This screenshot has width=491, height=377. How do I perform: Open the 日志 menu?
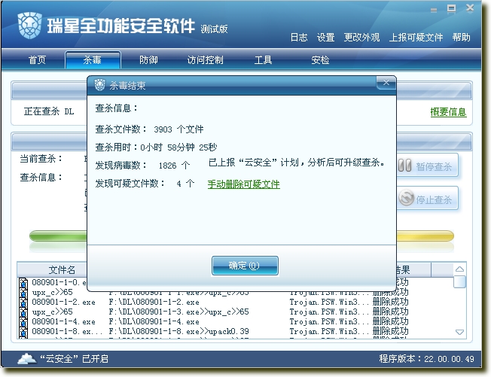click(299, 37)
